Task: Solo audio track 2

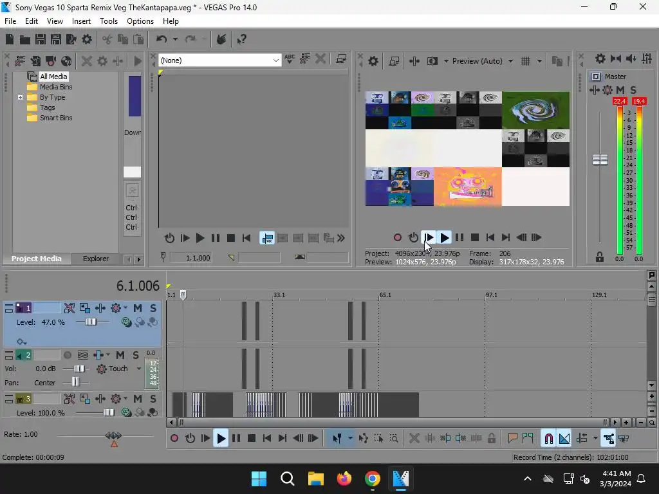Action: coord(136,355)
